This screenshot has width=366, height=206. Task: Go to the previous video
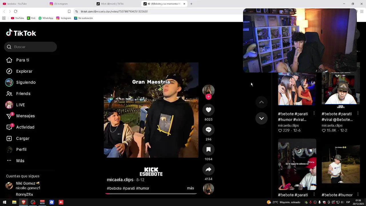[x=261, y=102]
